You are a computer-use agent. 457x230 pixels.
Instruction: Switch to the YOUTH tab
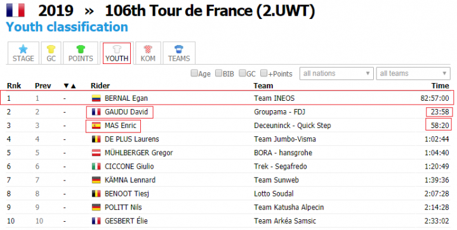(x=117, y=53)
